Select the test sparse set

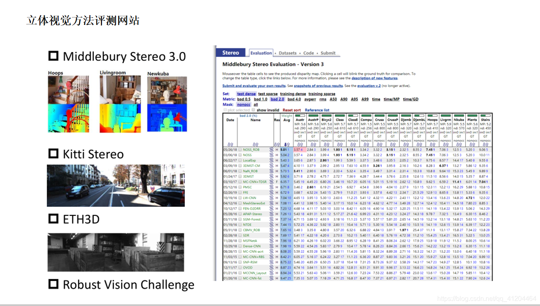tap(268, 94)
